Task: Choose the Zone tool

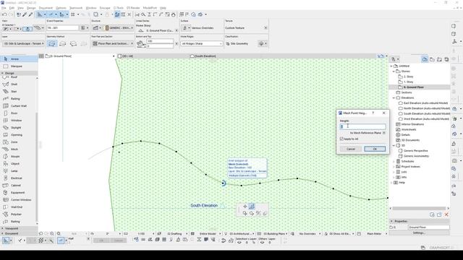Action: (x=19, y=142)
